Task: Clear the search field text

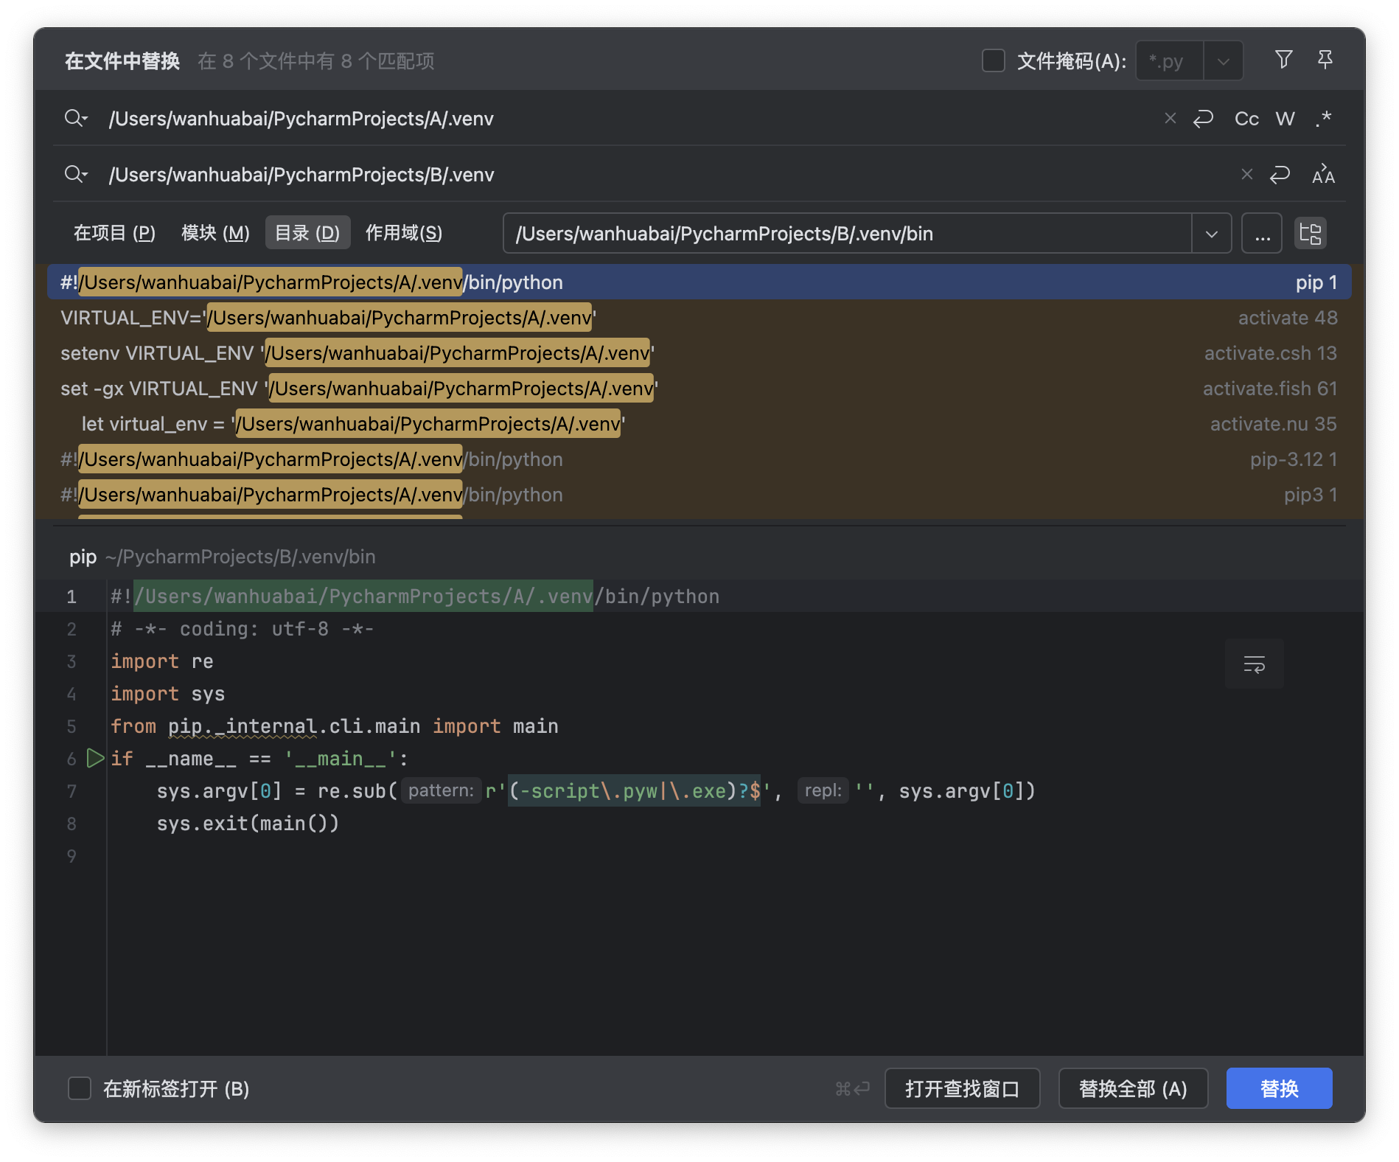Action: tap(1170, 118)
